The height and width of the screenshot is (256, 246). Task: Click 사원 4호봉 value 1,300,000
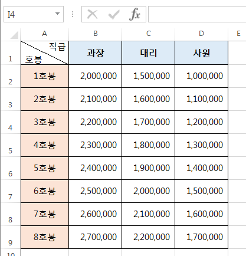click(x=202, y=145)
